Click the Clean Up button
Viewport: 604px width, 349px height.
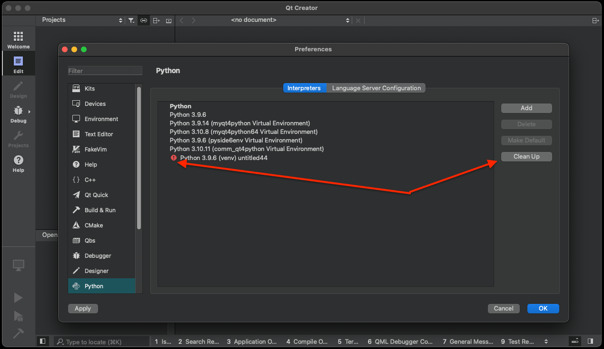click(526, 156)
